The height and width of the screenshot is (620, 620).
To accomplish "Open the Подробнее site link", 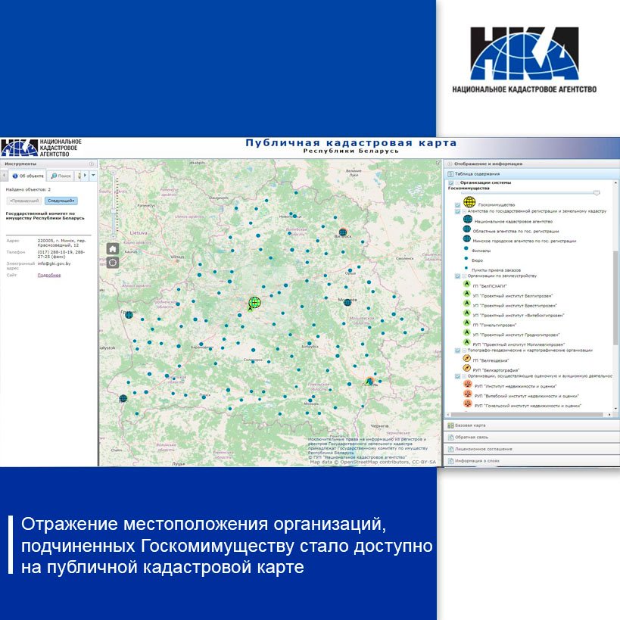I will pos(49,275).
